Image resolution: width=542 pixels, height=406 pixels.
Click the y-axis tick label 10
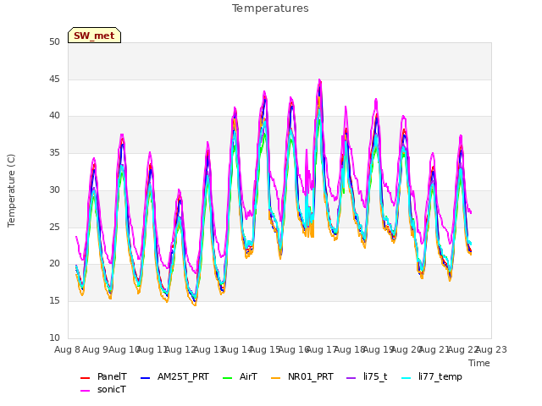coord(54,337)
